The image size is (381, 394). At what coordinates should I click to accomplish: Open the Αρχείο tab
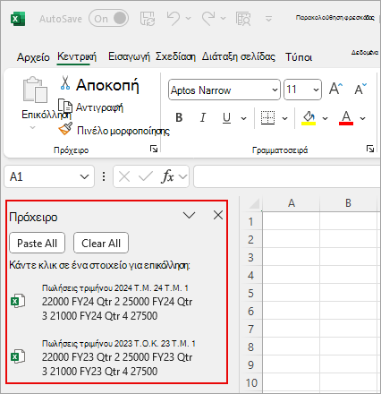pos(33,56)
